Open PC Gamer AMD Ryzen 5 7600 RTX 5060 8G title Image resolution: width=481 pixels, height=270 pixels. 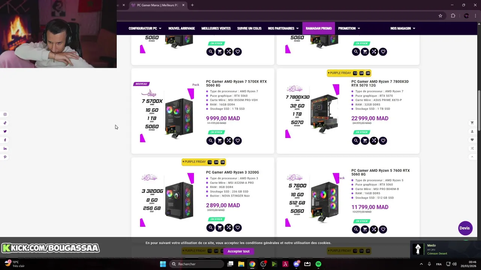point(380,172)
